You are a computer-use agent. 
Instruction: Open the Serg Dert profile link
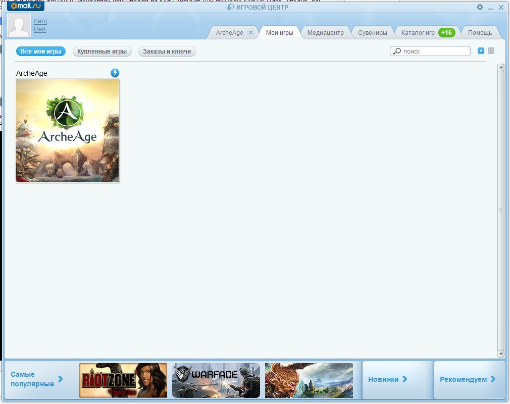coord(40,25)
